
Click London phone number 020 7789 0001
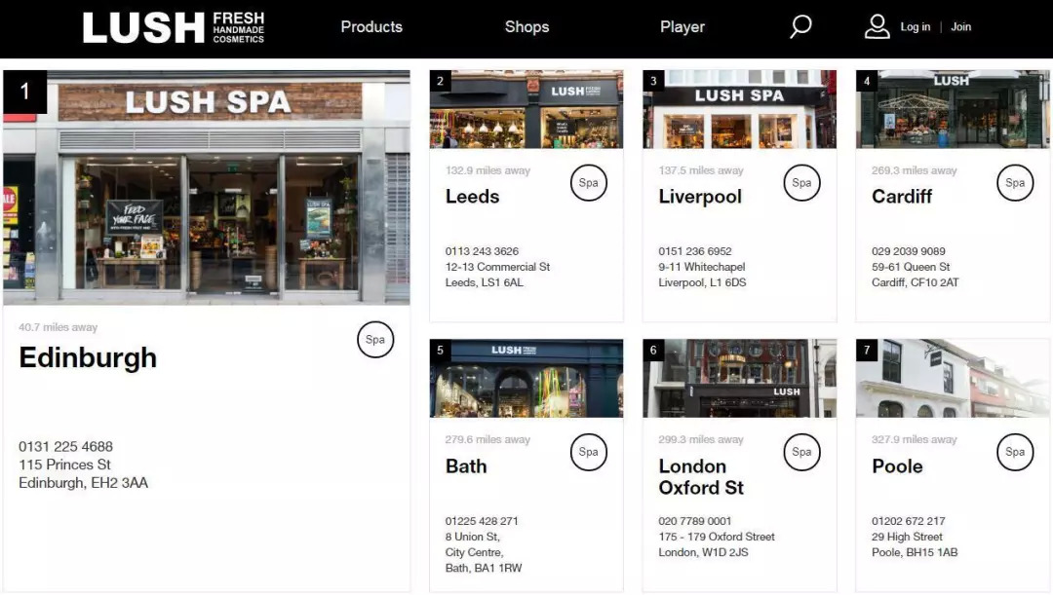coord(695,521)
